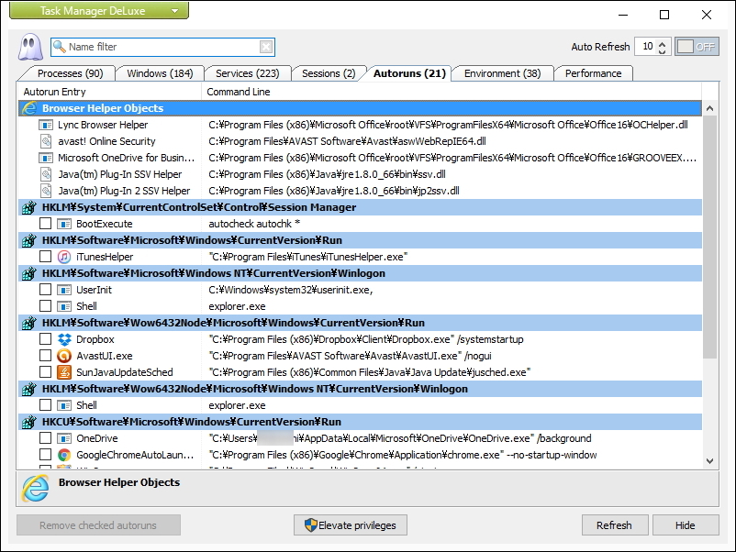Click the Dropbox logo icon

pyautogui.click(x=64, y=339)
